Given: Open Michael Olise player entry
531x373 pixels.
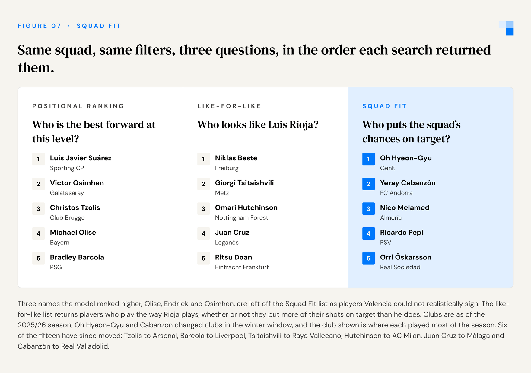Looking at the screenshot, I should 73,237.
